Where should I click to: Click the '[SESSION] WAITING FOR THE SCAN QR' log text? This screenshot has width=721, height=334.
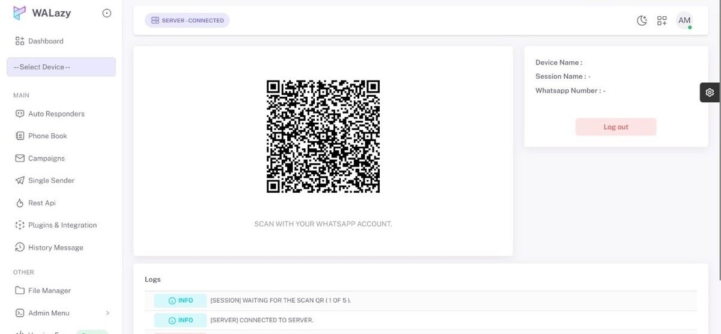[x=281, y=300]
